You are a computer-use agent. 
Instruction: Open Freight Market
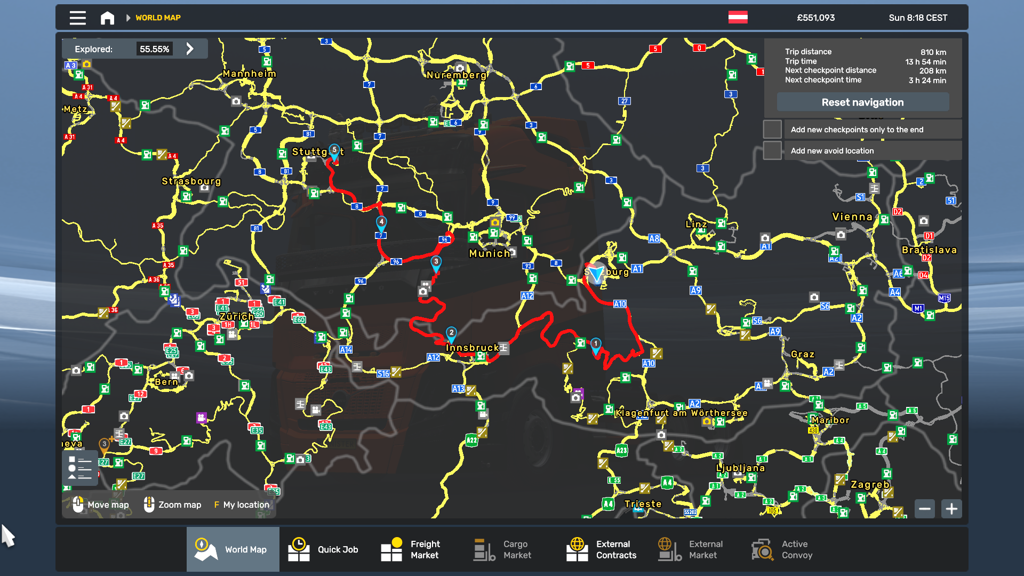click(x=411, y=549)
